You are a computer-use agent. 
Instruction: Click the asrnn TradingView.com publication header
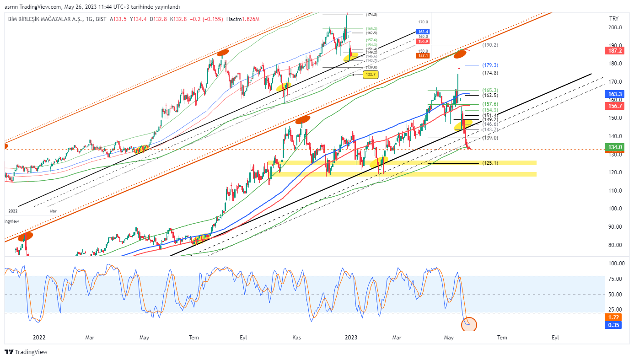(x=92, y=7)
